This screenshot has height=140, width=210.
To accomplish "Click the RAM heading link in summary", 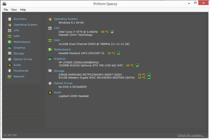I will (57, 41).
